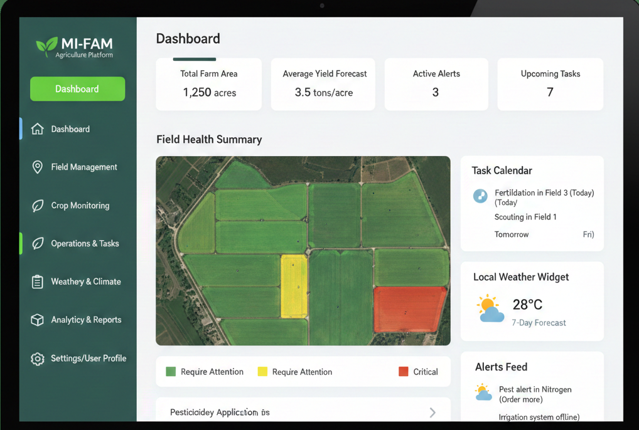This screenshot has height=430, width=639.
Task: Click the Crop Monitoring leaf icon
Action: pyautogui.click(x=38, y=206)
